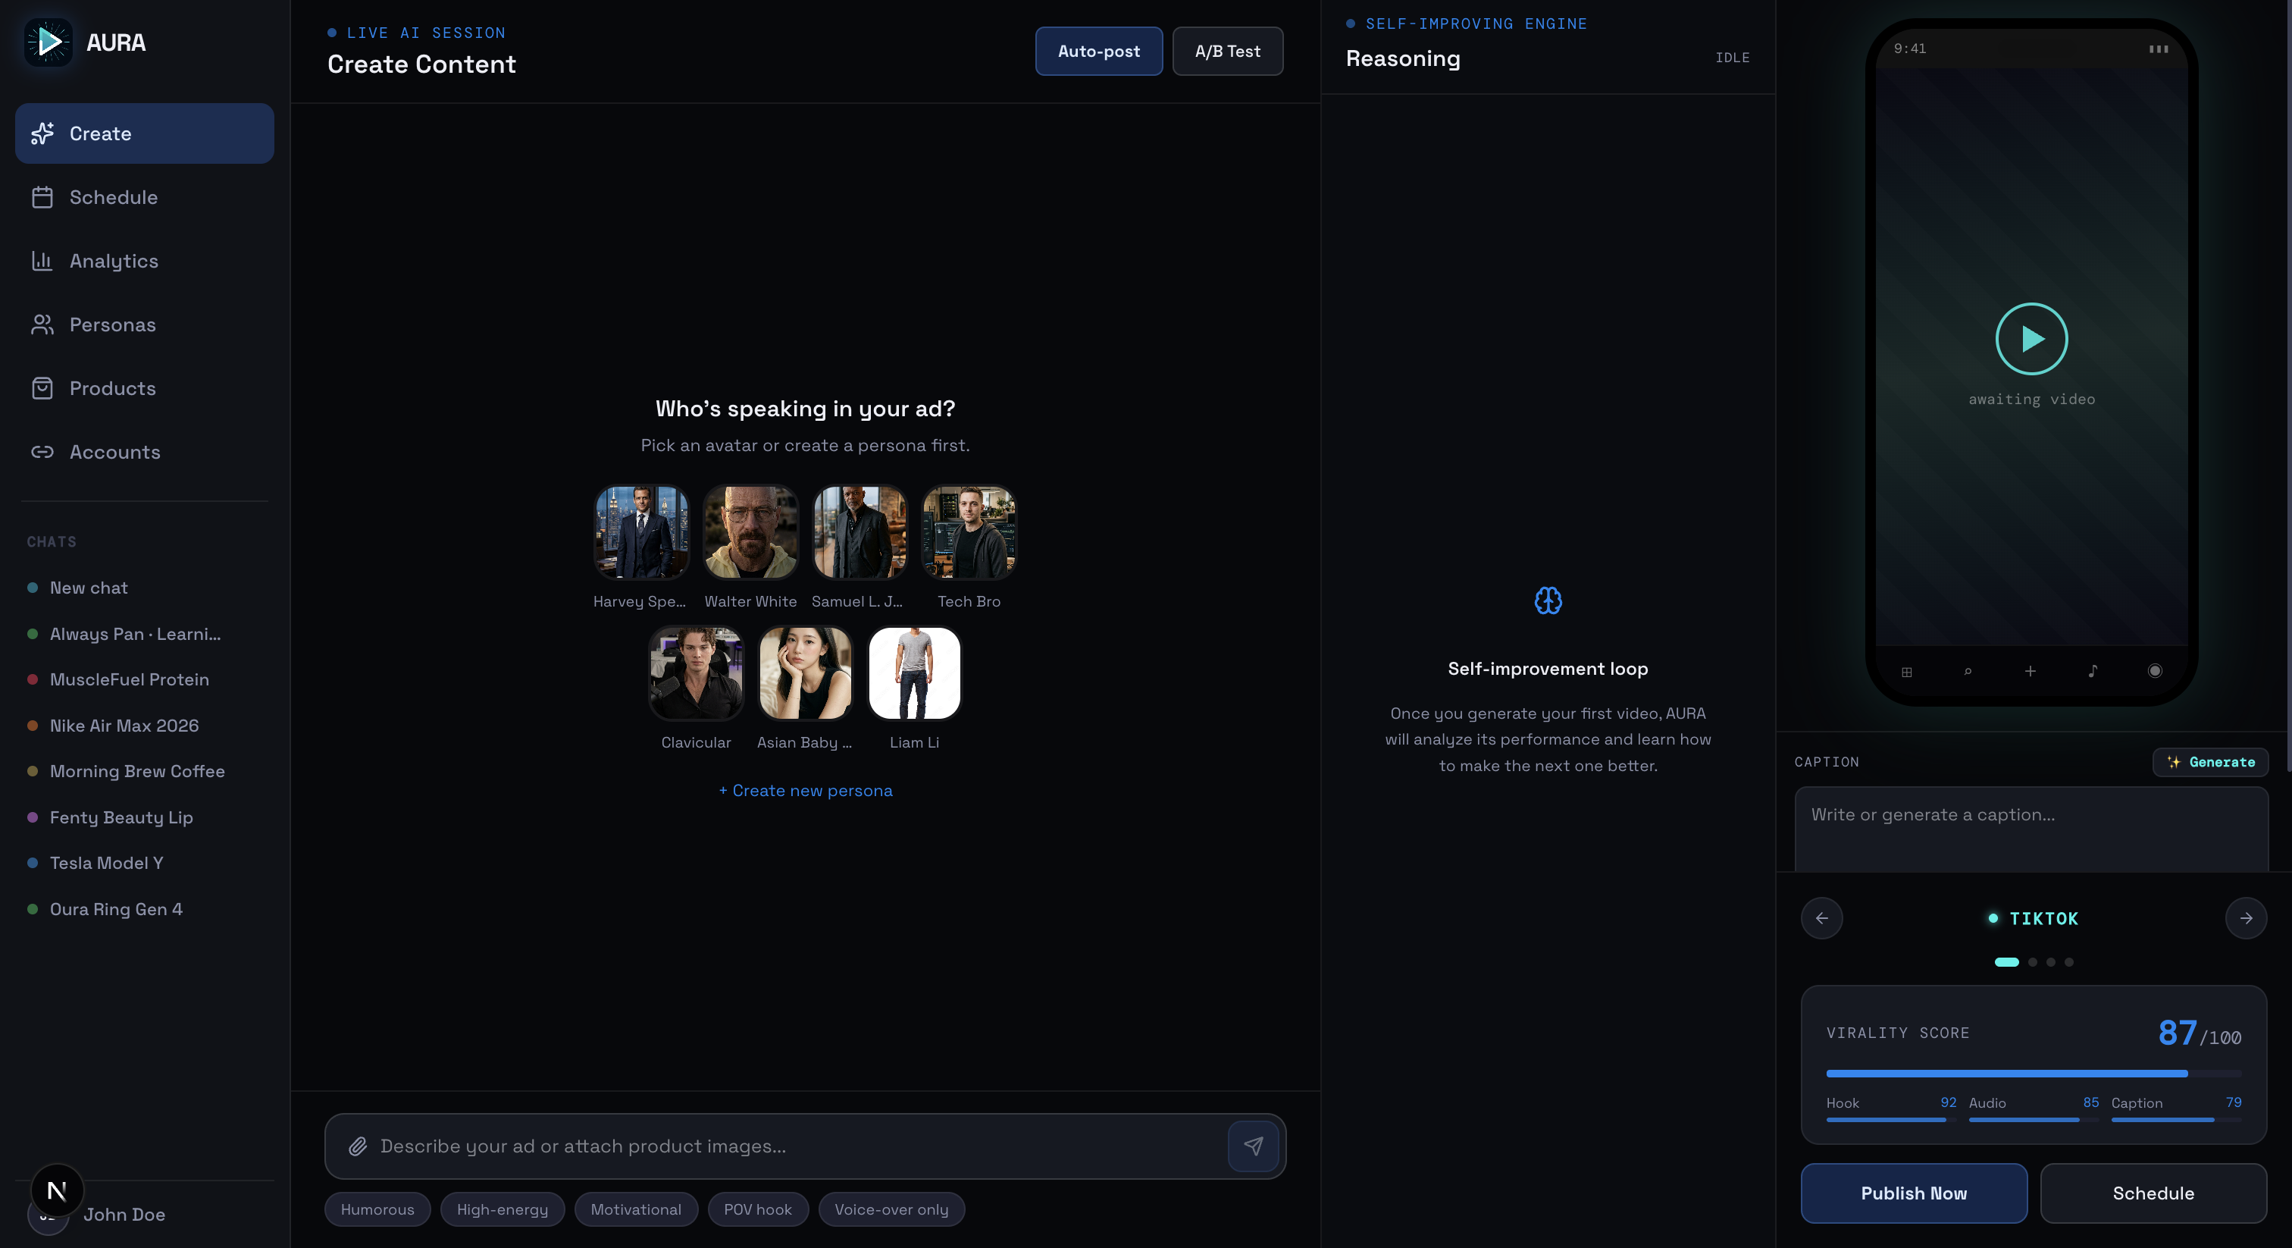
Task: Open the Analytics section
Action: pyautogui.click(x=113, y=261)
